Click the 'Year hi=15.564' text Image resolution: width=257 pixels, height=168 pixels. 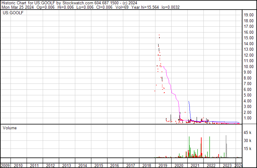tap(145, 7)
